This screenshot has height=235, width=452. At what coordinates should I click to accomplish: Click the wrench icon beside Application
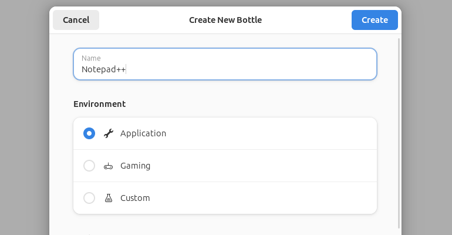(x=108, y=133)
